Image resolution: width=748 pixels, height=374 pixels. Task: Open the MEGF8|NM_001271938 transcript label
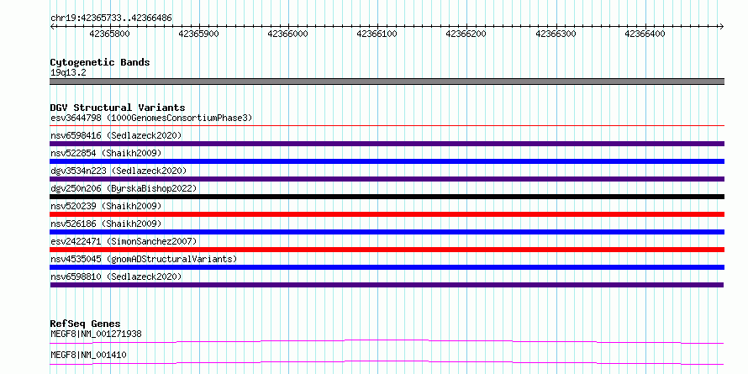pyautogui.click(x=96, y=334)
